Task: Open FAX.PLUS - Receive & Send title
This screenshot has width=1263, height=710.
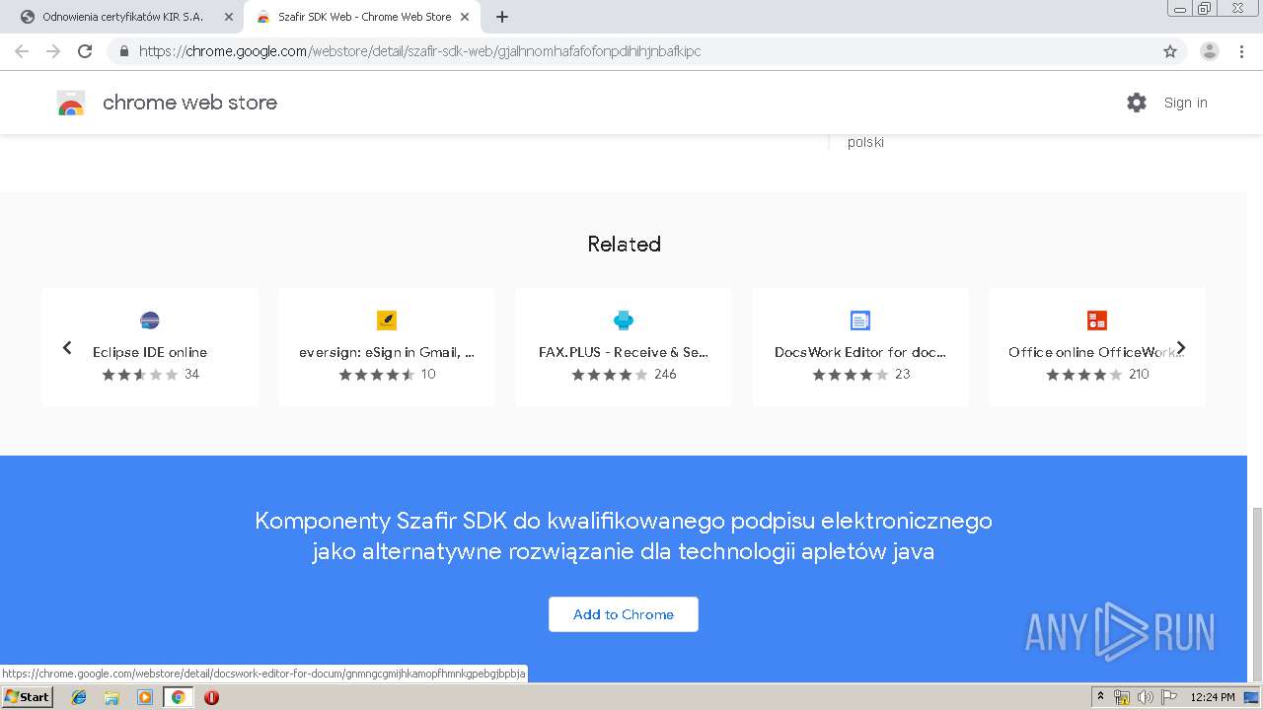Action: coord(624,352)
